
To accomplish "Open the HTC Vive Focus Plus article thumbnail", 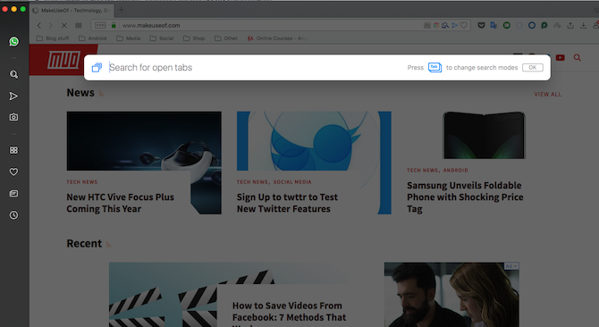I will point(144,141).
